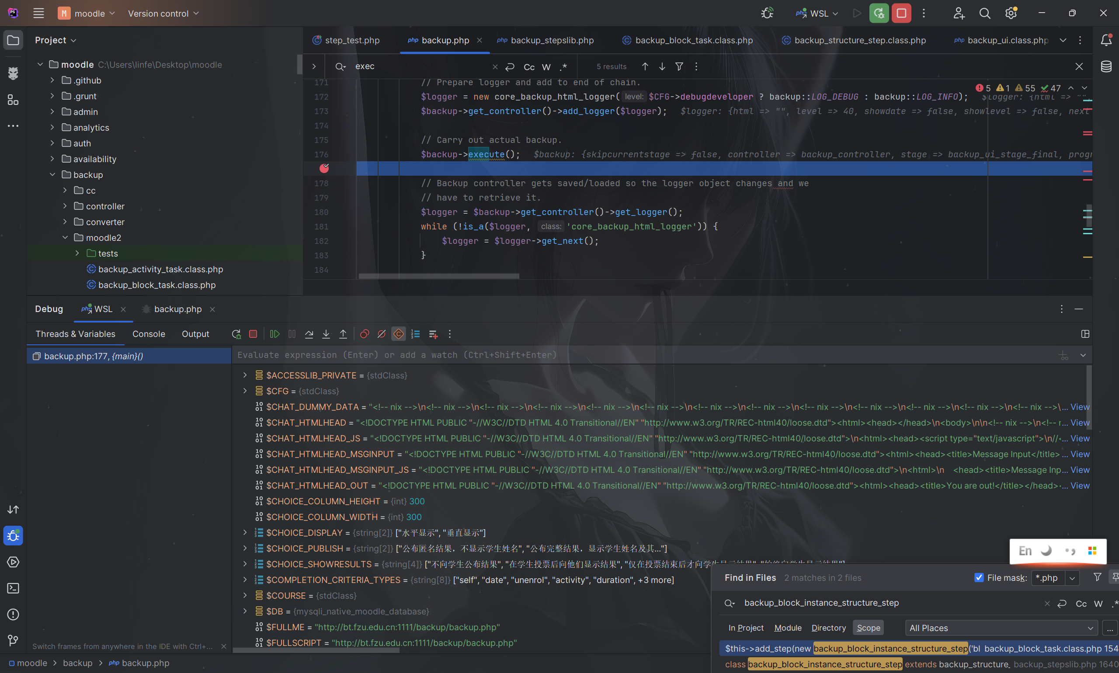Switch to the Console tab in Debug panel
This screenshot has height=673, width=1119.
pyautogui.click(x=148, y=334)
